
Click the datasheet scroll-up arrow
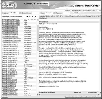(x=100, y=16)
